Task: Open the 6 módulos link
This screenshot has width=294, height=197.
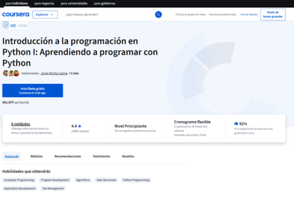Action: coord(20,123)
